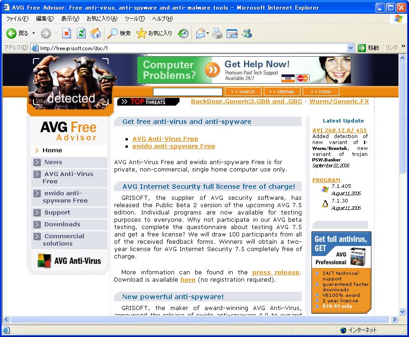Click the page icon in the address bar
Image resolution: width=409 pixels, height=337 pixels.
click(35, 48)
